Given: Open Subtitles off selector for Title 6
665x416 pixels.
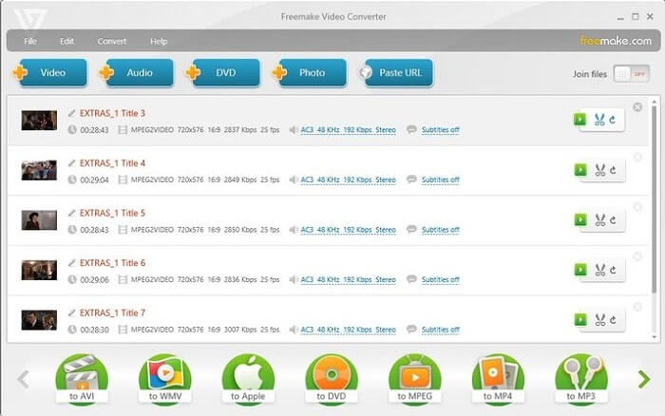Looking at the screenshot, I should point(440,280).
